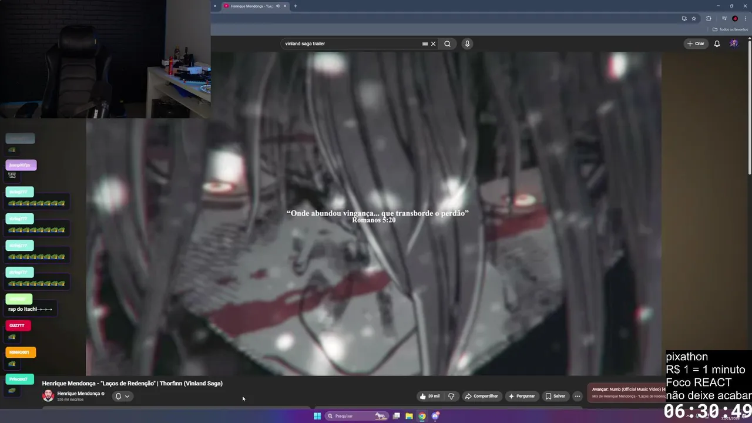Open Task View on the taskbar
This screenshot has height=423, width=752.
coord(397,416)
